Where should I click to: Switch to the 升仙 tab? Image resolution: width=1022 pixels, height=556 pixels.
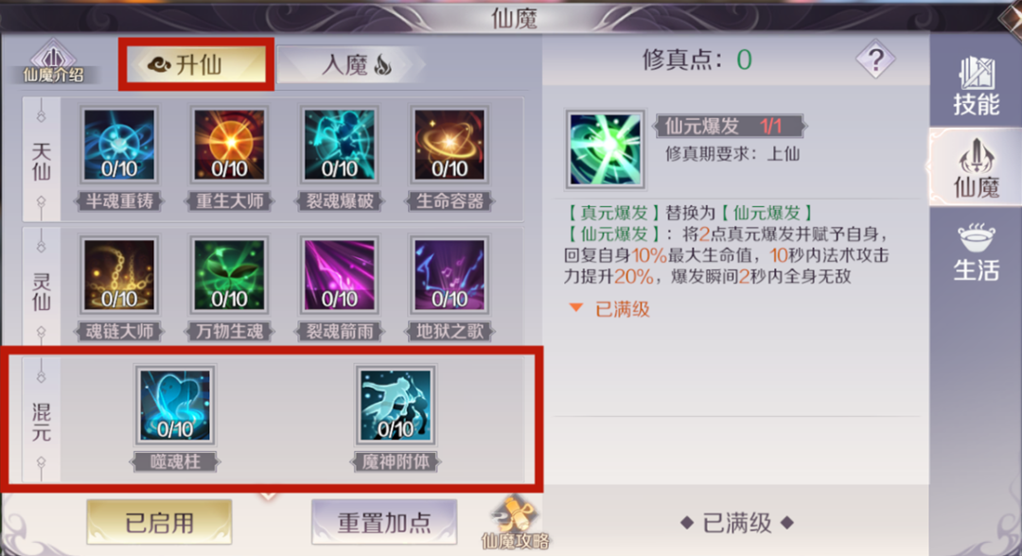[x=196, y=64]
